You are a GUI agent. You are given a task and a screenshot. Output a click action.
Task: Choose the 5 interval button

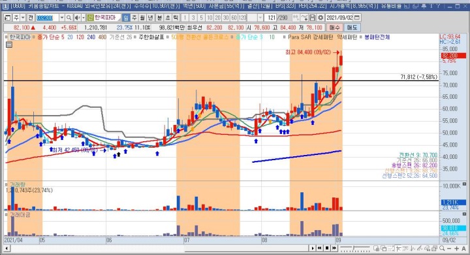[x=202, y=18]
